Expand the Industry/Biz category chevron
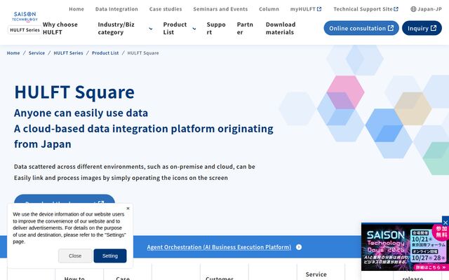Image resolution: width=449 pixels, height=280 pixels. point(151,29)
